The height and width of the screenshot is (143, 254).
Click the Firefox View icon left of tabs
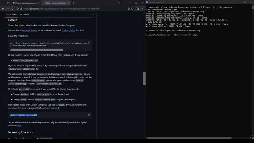[8, 3]
